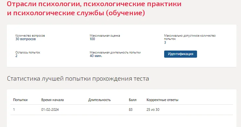
Task: Click the score value 83
Action: [x=131, y=110]
